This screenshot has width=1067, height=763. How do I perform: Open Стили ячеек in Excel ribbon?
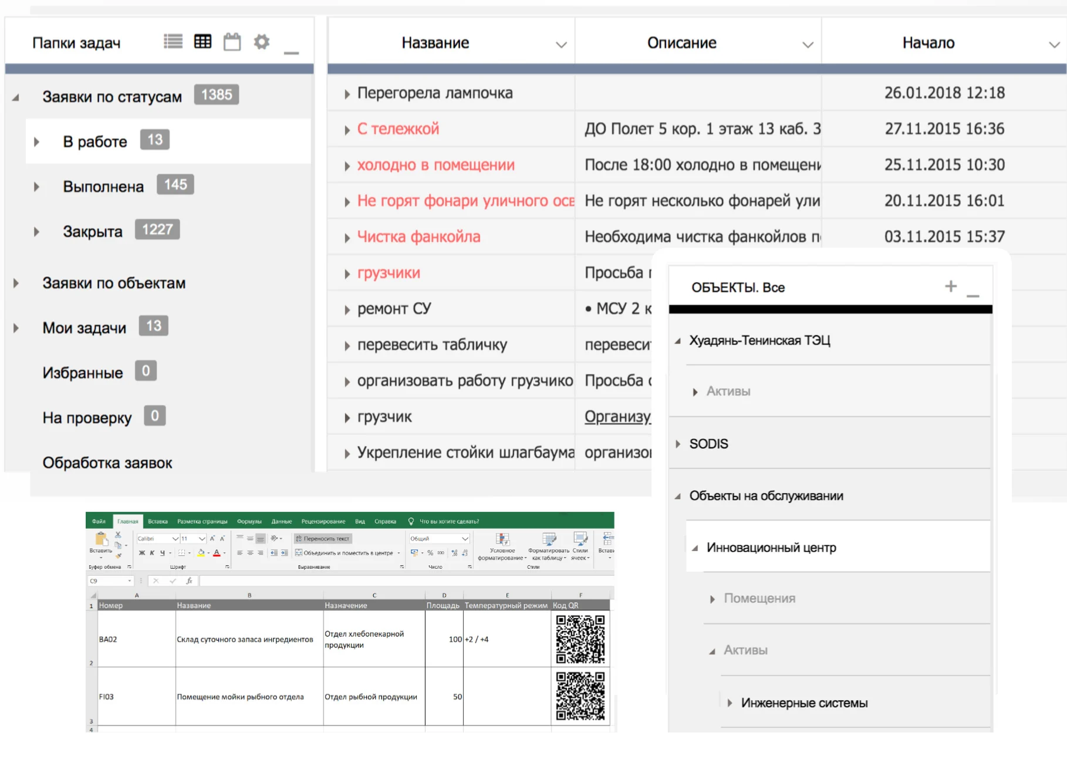580,547
